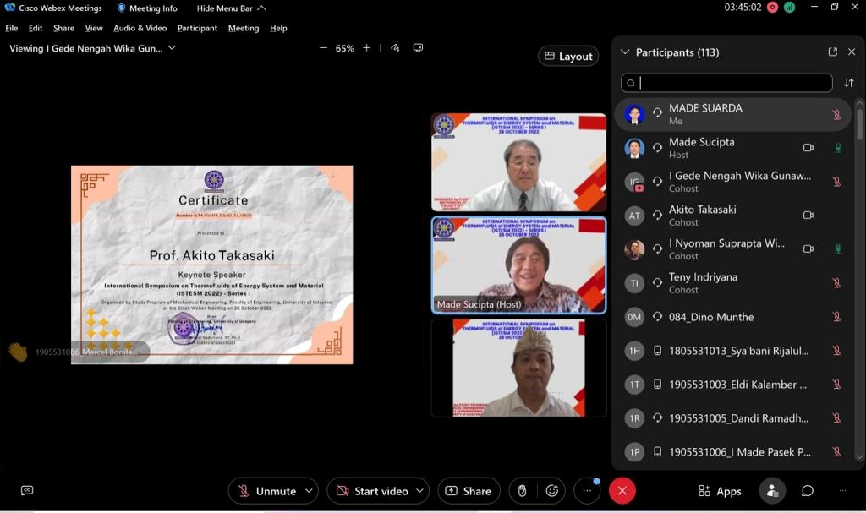Open the Start video options arrow

[x=419, y=491]
